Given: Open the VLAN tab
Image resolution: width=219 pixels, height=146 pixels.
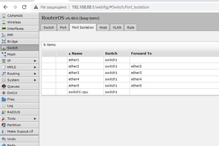Looking at the screenshot, I should pos(117,27).
